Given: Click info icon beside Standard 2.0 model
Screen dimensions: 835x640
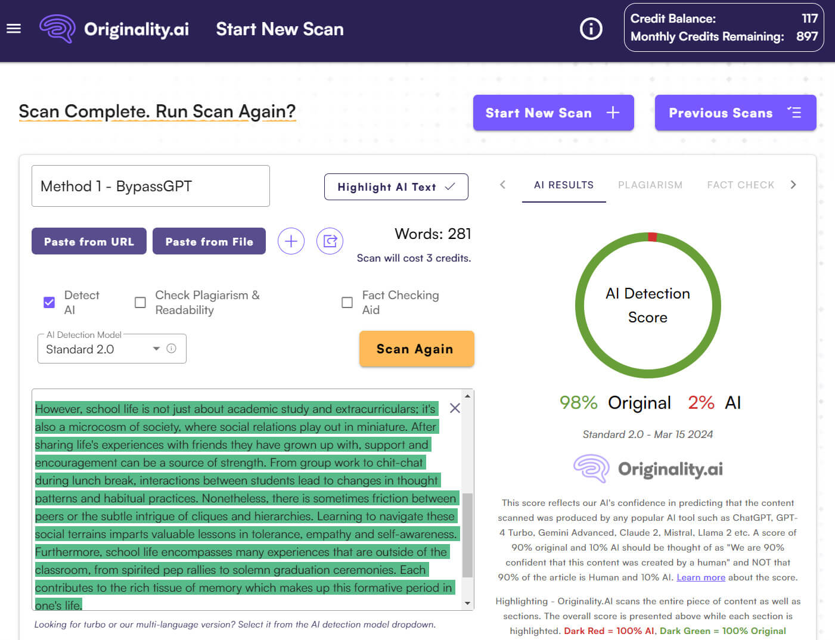Looking at the screenshot, I should pyautogui.click(x=172, y=349).
